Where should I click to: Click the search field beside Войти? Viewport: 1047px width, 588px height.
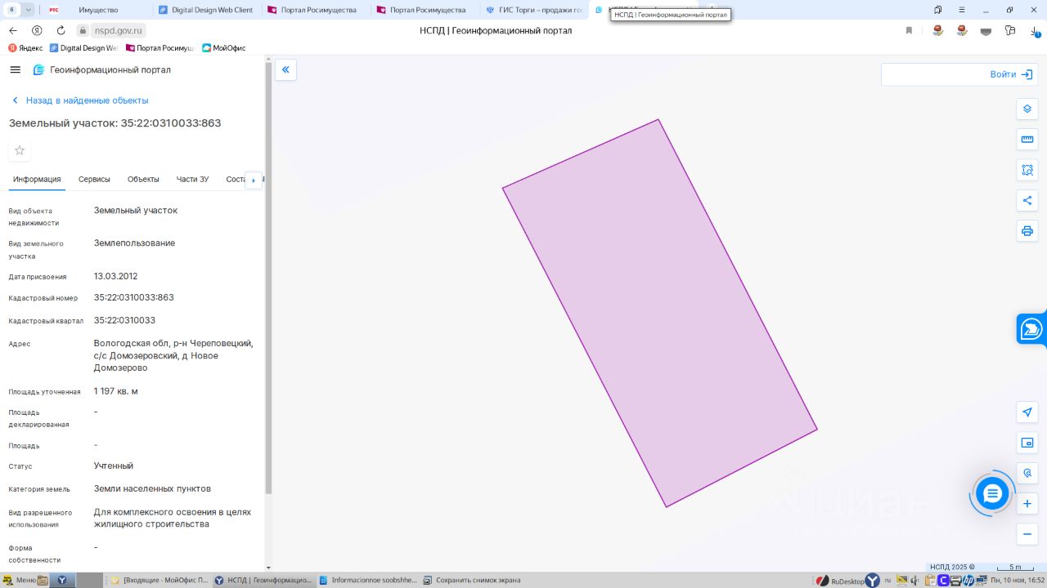point(934,74)
